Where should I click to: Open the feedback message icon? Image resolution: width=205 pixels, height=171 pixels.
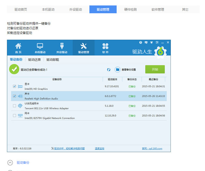tap(146, 42)
